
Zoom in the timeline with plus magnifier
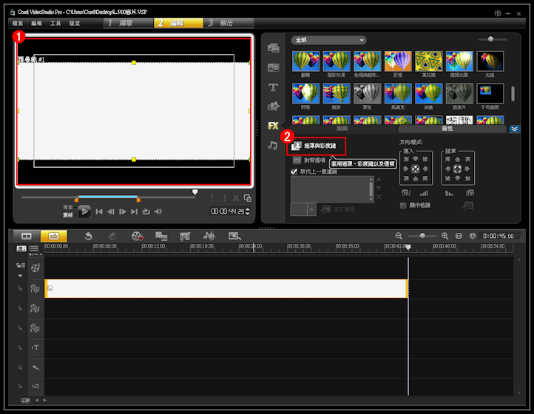pos(445,236)
